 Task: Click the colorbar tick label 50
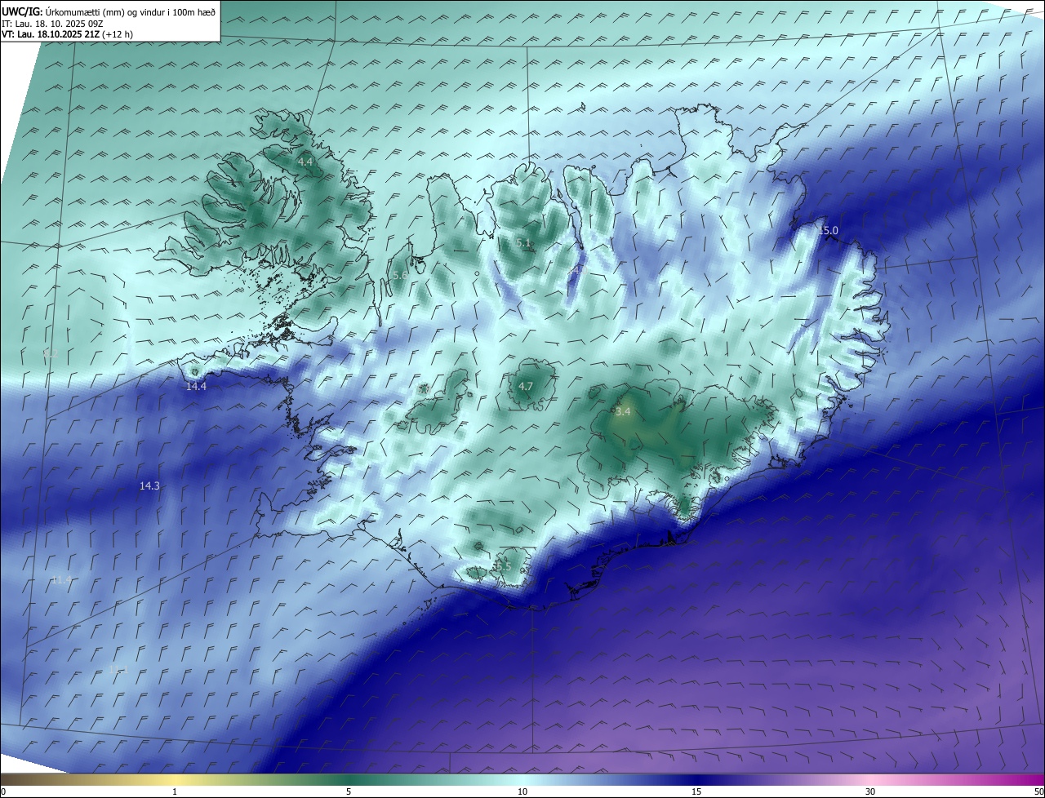click(1038, 791)
